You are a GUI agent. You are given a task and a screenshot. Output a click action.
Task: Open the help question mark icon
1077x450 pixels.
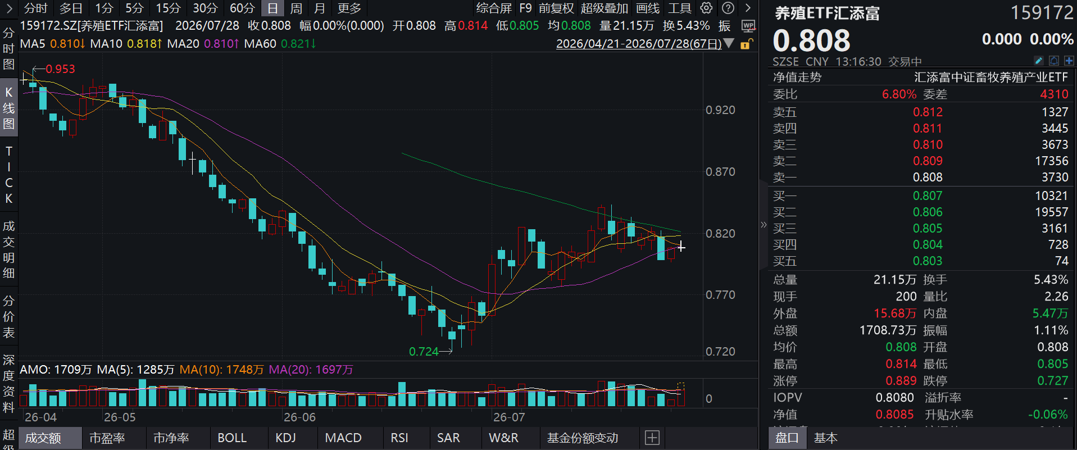[728, 8]
